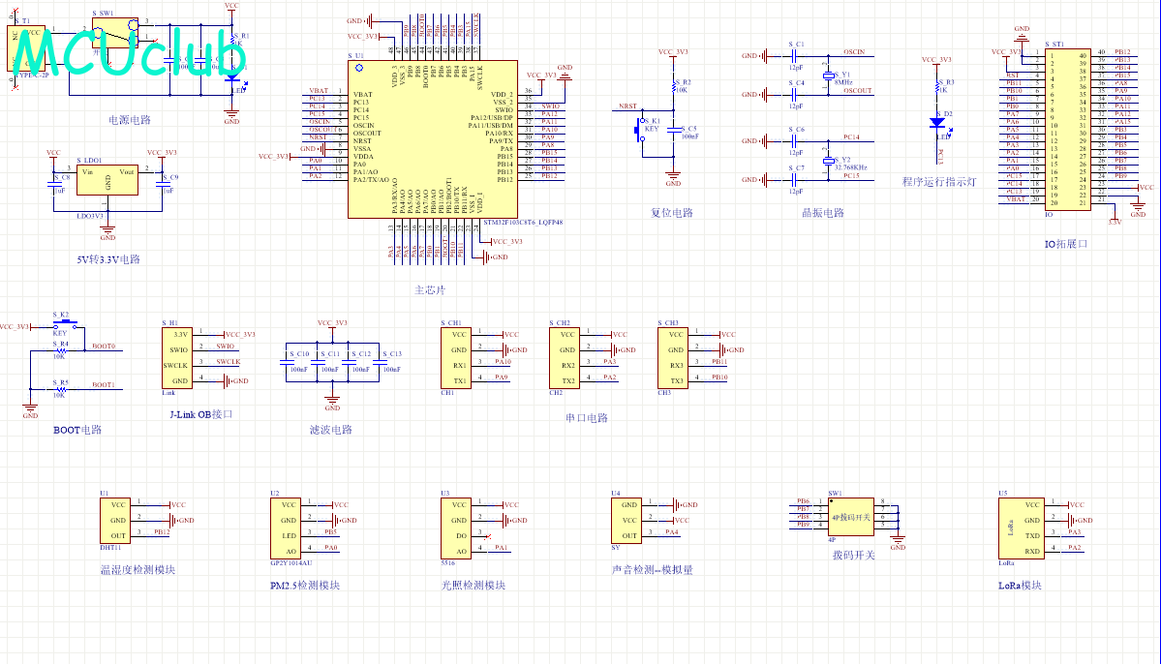Viewport: 1161px width, 664px height.
Task: Select the S_C1 12pF capacitor
Action: click(793, 55)
